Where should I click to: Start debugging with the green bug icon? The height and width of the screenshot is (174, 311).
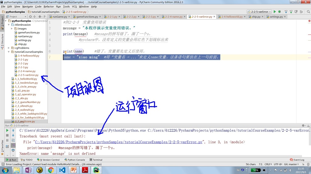click(280, 12)
